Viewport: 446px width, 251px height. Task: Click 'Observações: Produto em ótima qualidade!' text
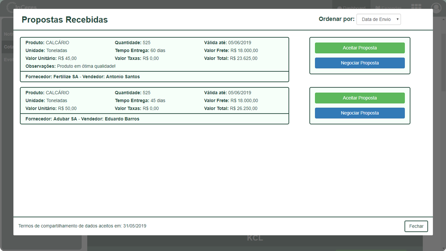tap(70, 66)
